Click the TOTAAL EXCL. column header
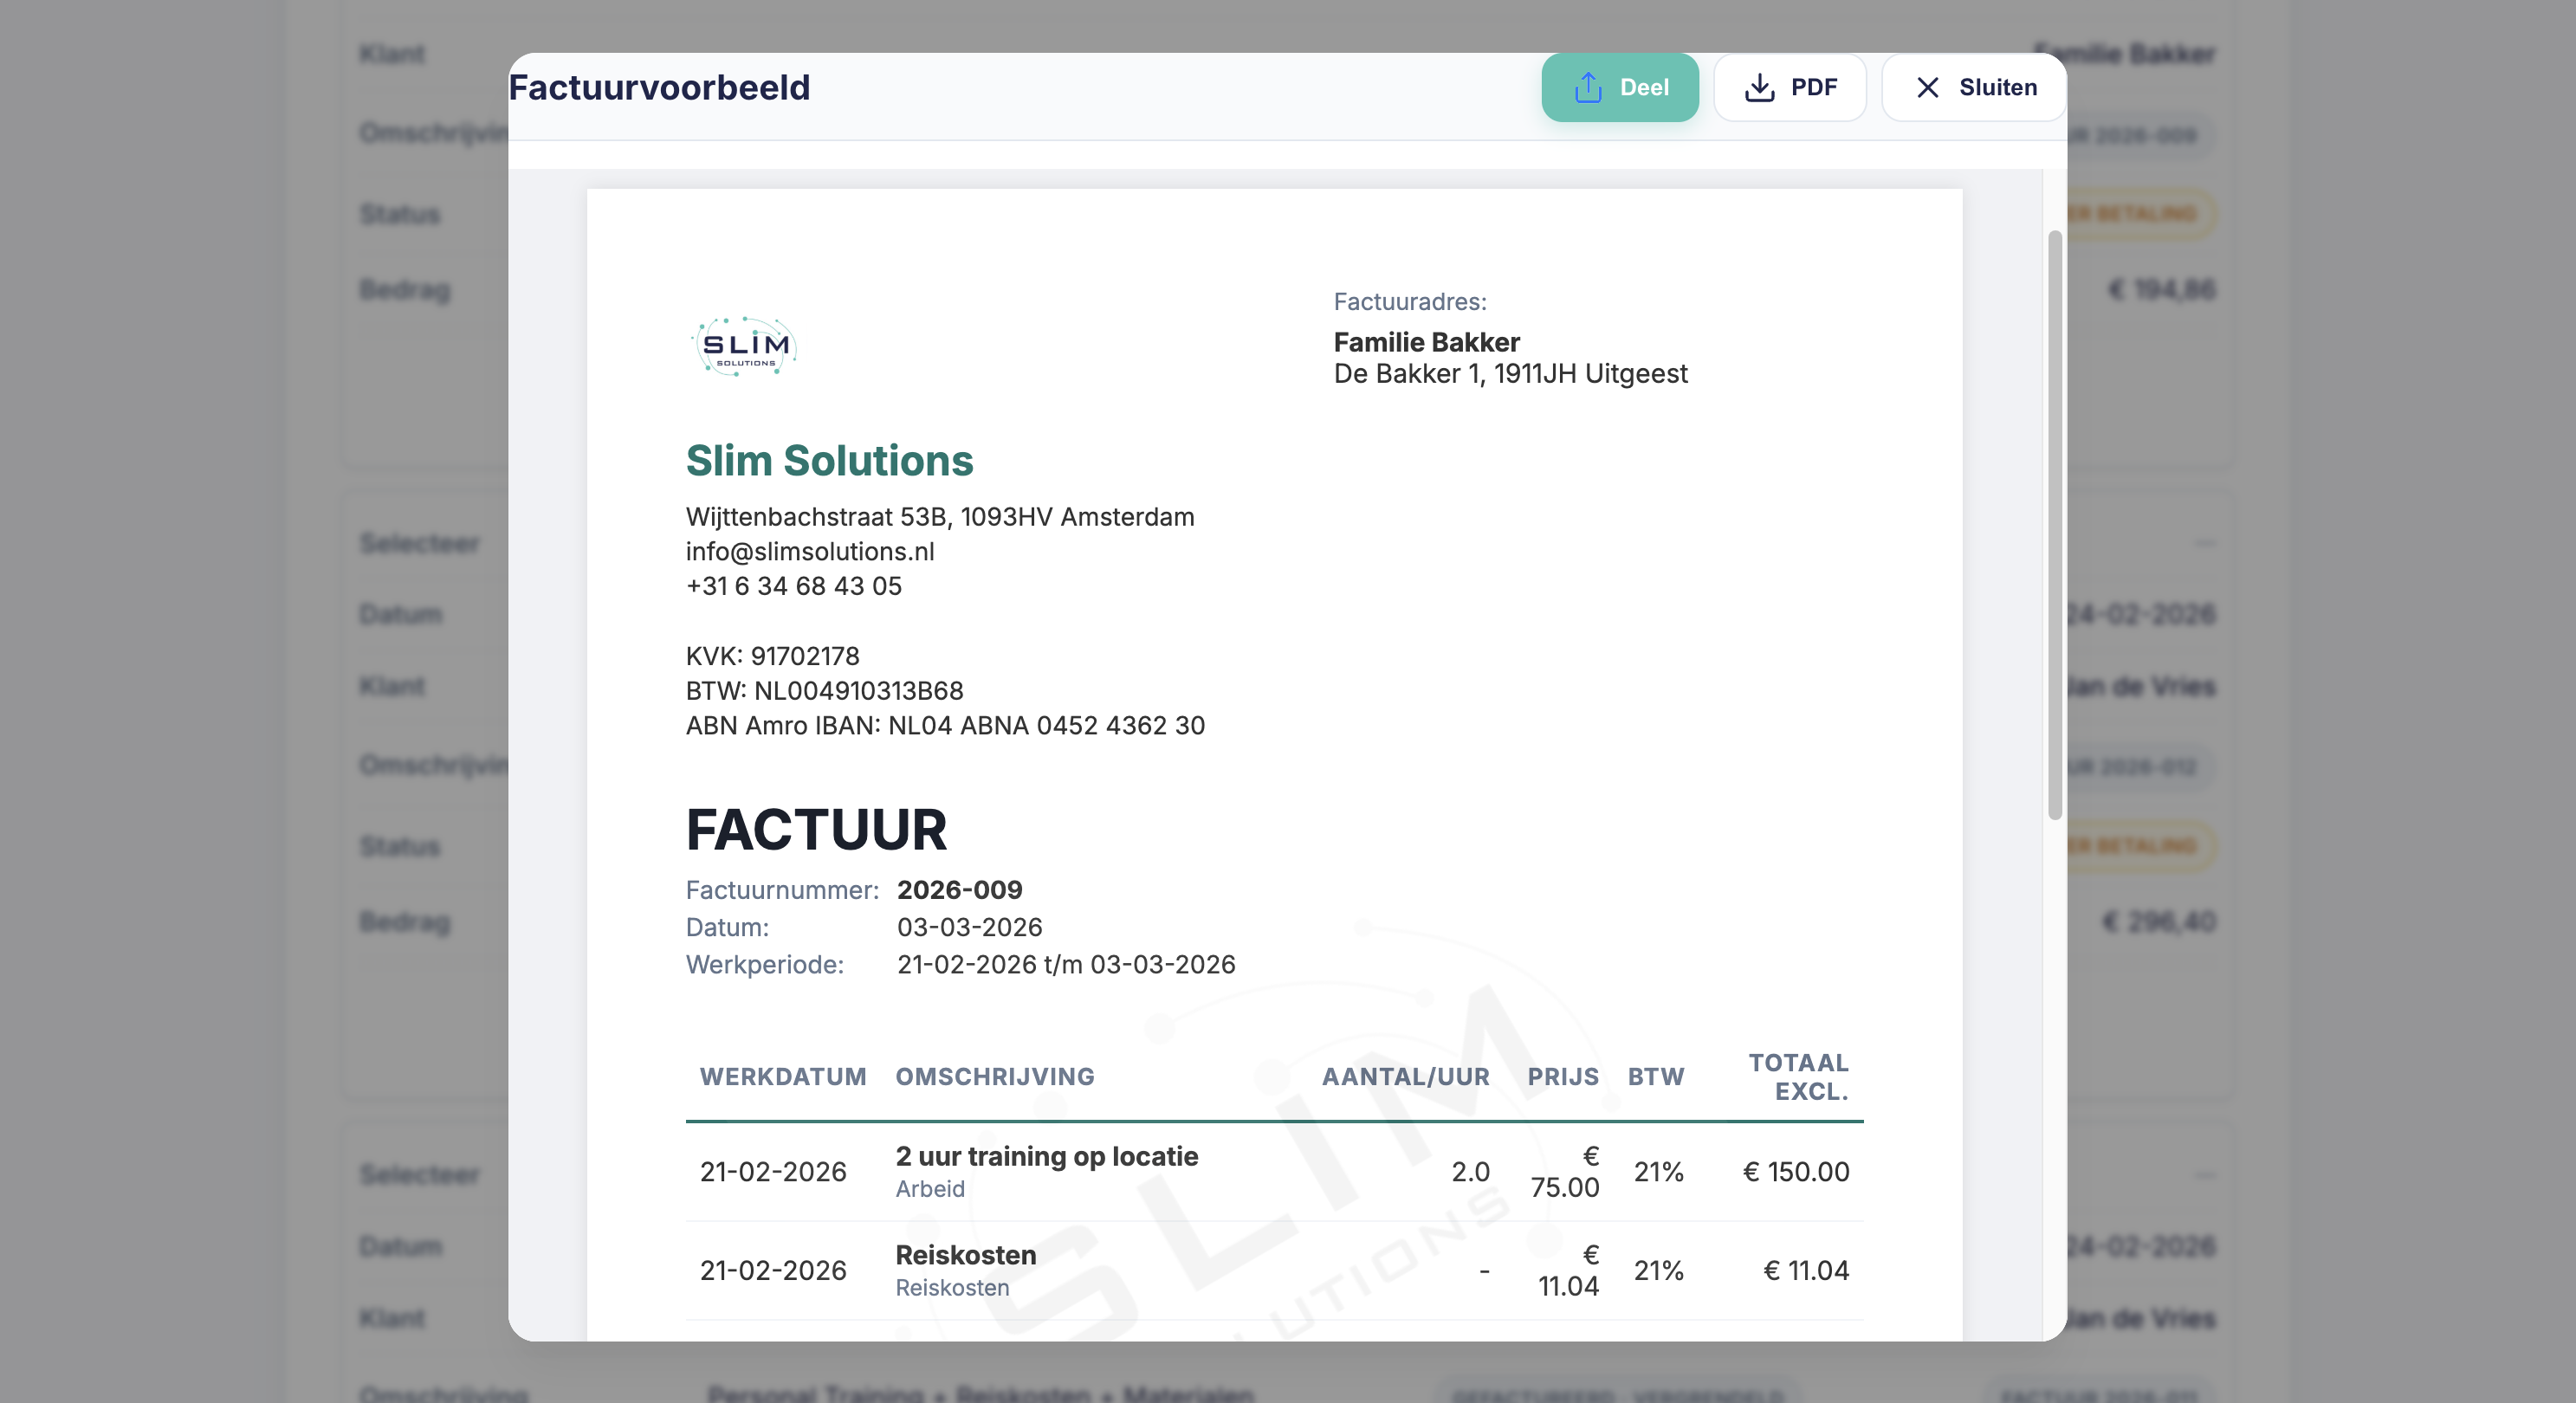2576x1403 pixels. (1797, 1076)
